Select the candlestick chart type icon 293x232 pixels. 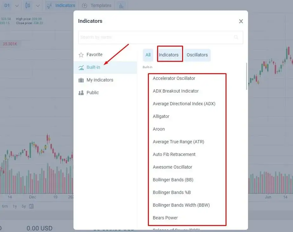[x=27, y=5]
